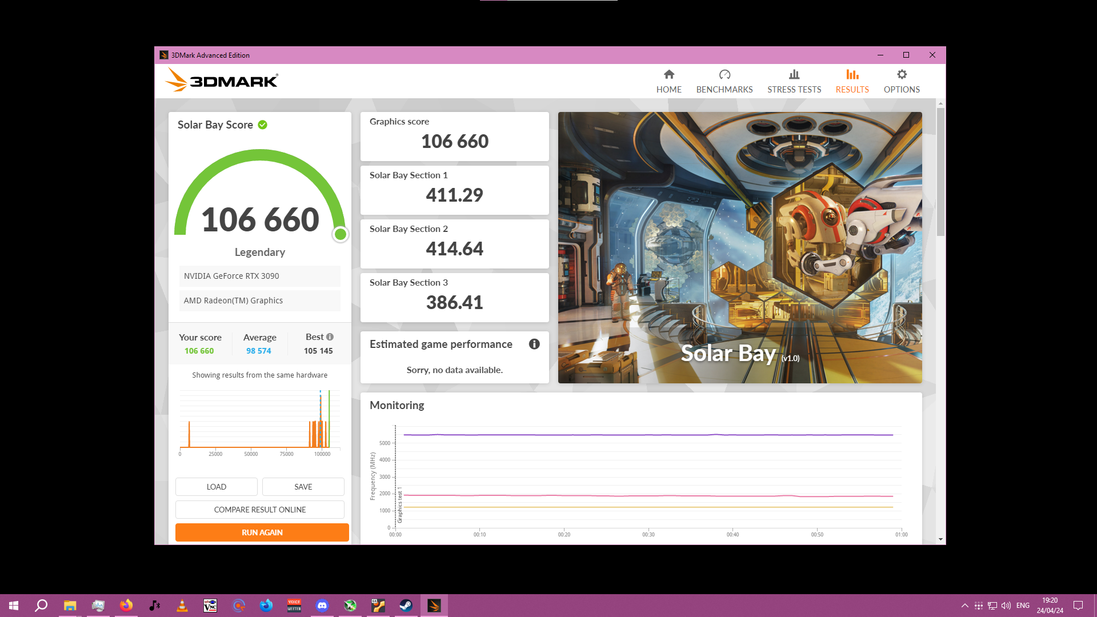The height and width of the screenshot is (617, 1097).
Task: Click the Solar Bay preview image
Action: point(740,247)
